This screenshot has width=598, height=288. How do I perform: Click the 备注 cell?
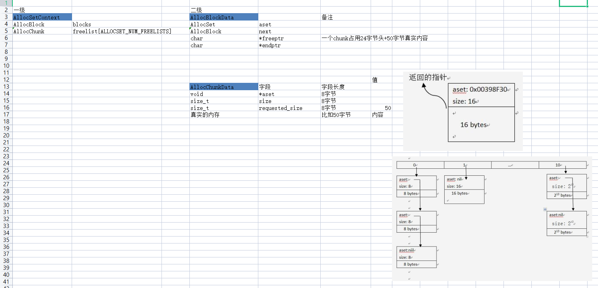345,17
